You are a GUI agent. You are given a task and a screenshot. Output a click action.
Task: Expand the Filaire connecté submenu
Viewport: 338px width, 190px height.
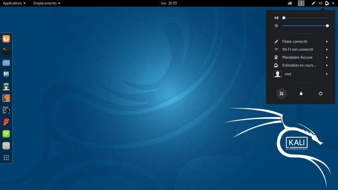tap(301, 41)
